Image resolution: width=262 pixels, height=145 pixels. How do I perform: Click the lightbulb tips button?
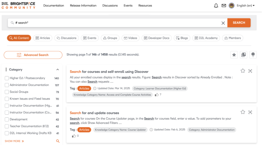point(253,55)
